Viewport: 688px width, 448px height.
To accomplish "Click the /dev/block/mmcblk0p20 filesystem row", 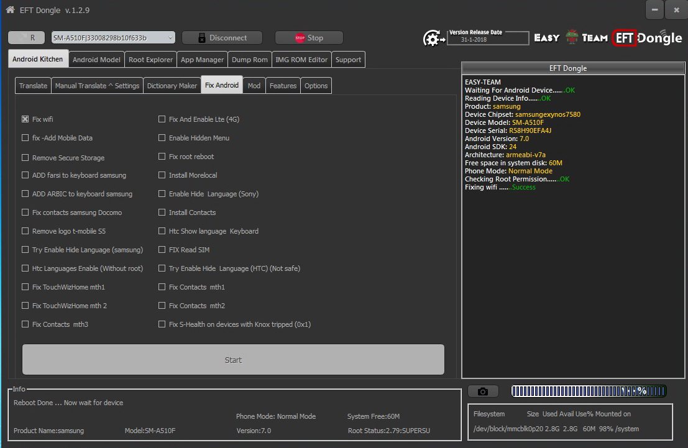I will [556, 429].
